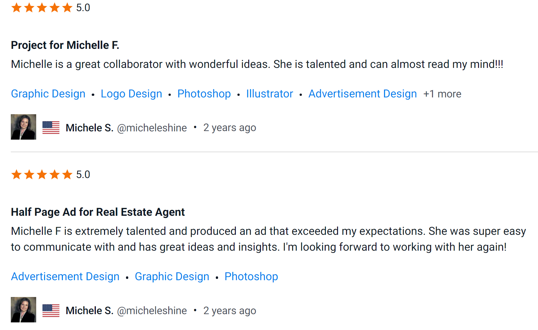This screenshot has height=330, width=538.
Task: Open "Project for Michelle F." title
Action: [65, 45]
